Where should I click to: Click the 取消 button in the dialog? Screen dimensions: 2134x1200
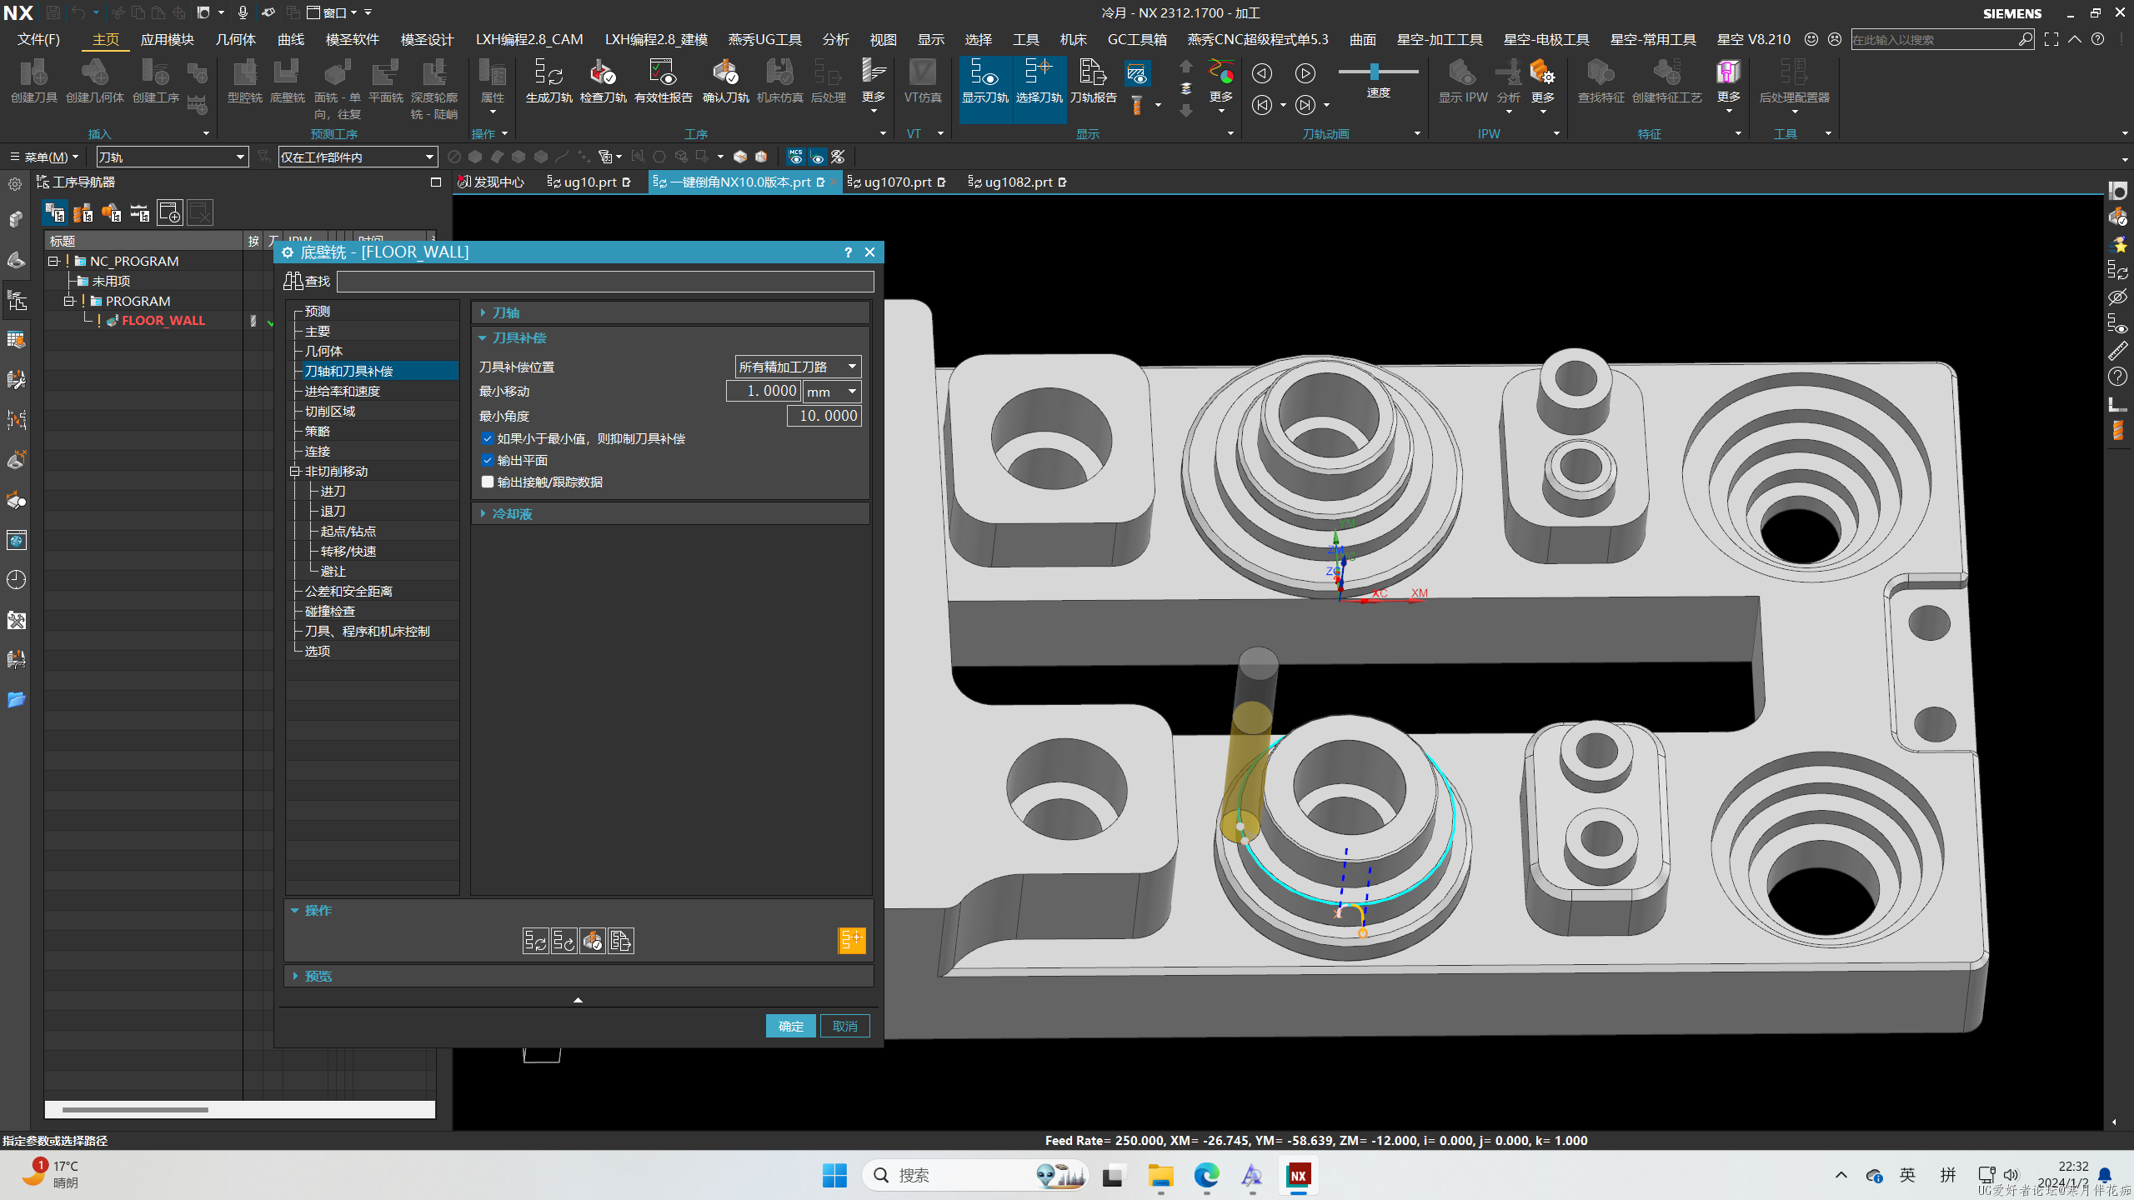point(844,1026)
